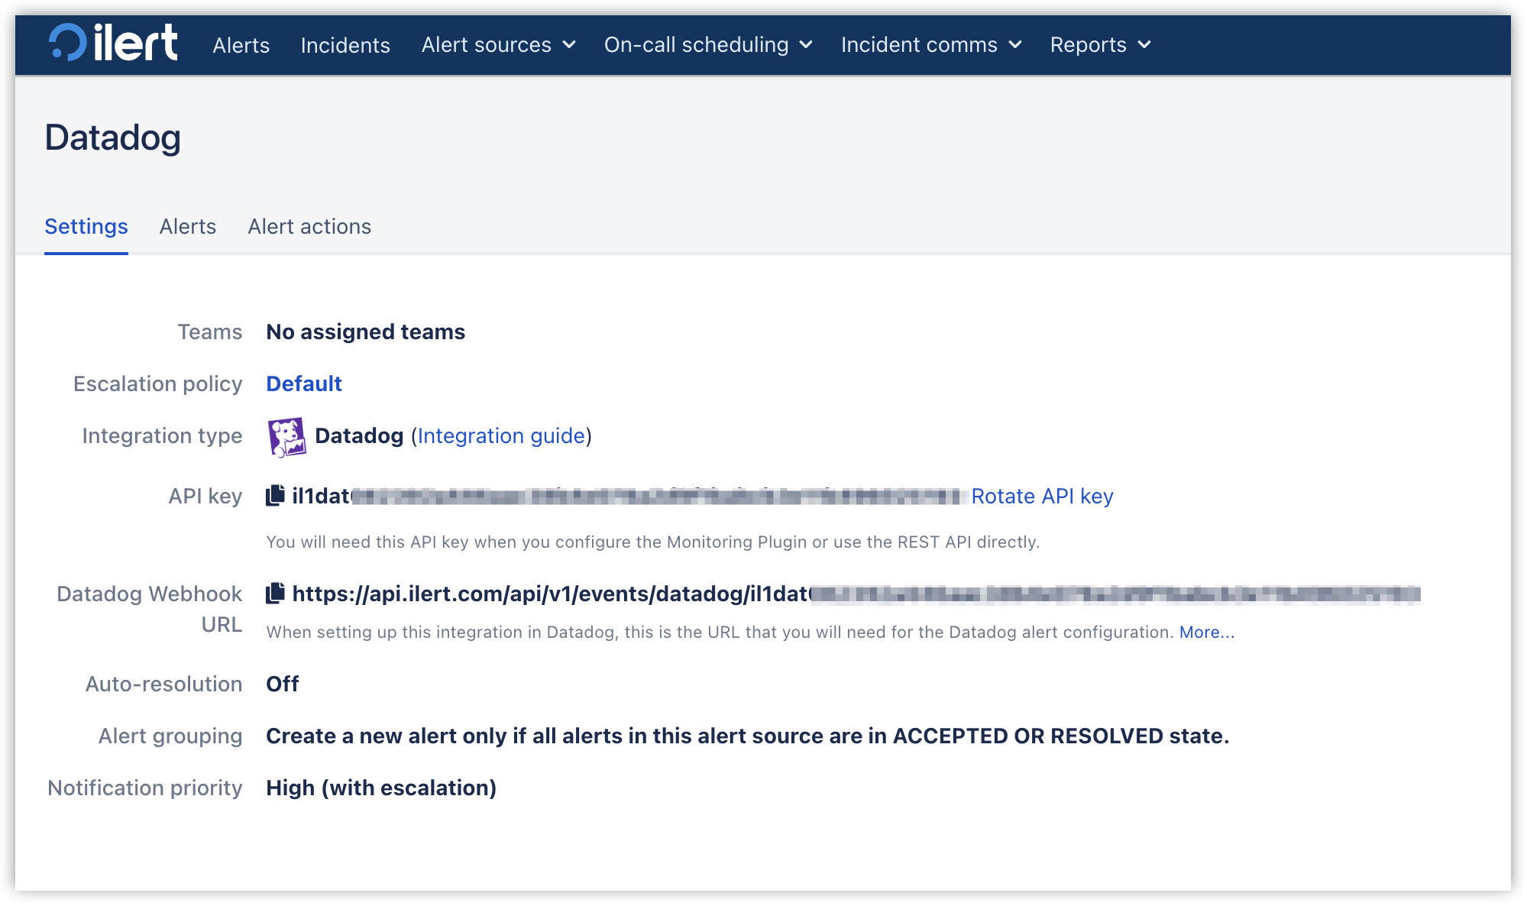This screenshot has width=1527, height=906.
Task: Expand the Incident comms dropdown
Action: pos(930,45)
